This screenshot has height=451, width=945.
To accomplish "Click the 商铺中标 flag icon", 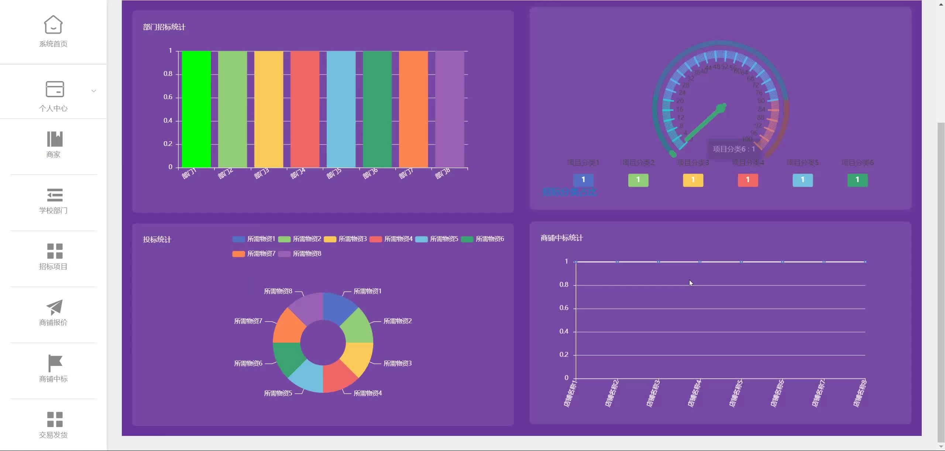I will [x=55, y=363].
